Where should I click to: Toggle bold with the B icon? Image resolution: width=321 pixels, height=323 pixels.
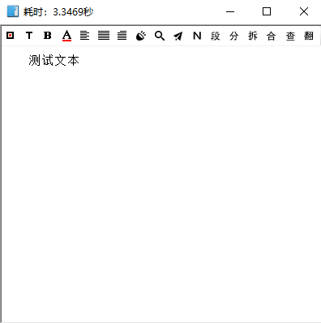[x=48, y=36]
